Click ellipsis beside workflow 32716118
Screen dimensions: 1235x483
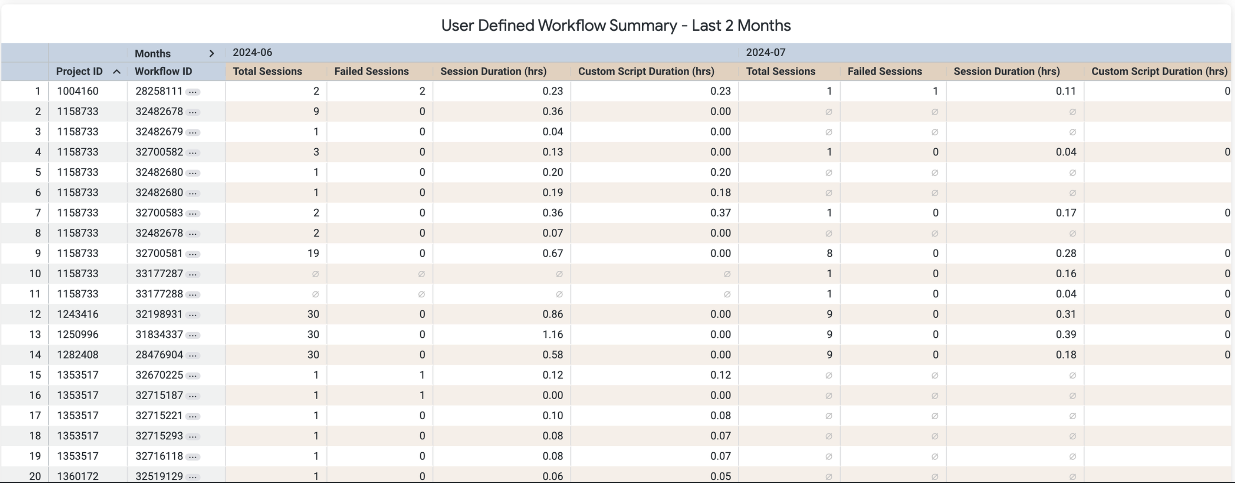tap(193, 457)
